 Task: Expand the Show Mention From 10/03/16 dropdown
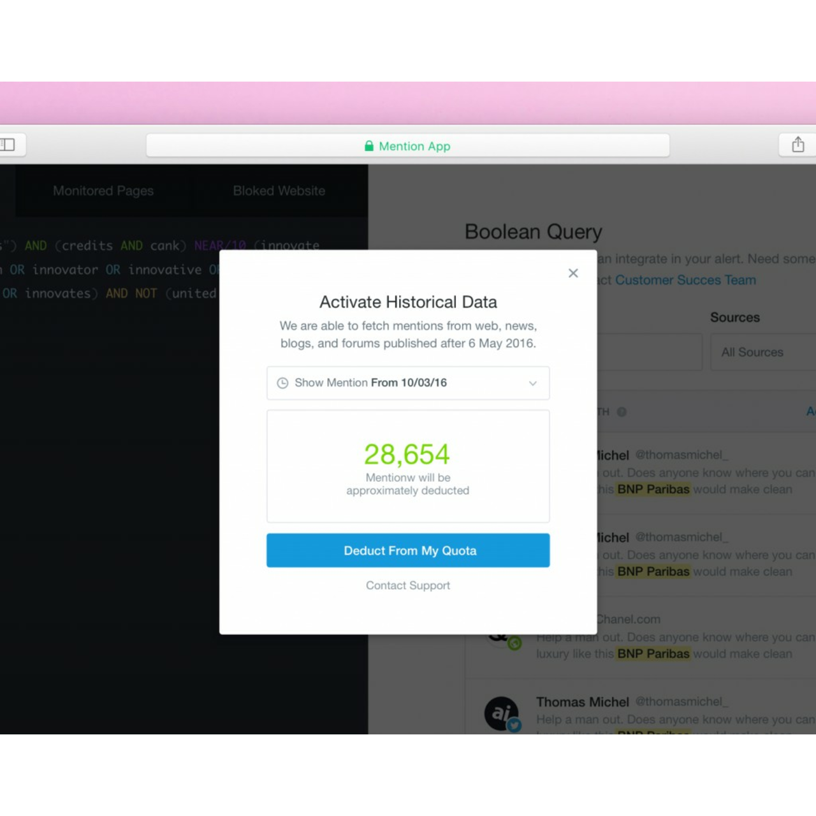408,383
